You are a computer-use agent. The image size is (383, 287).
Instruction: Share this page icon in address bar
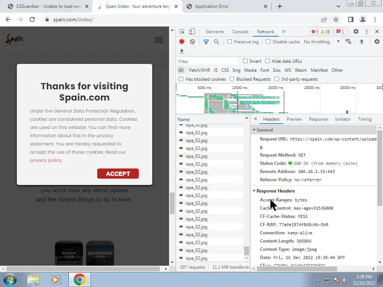[324, 19]
